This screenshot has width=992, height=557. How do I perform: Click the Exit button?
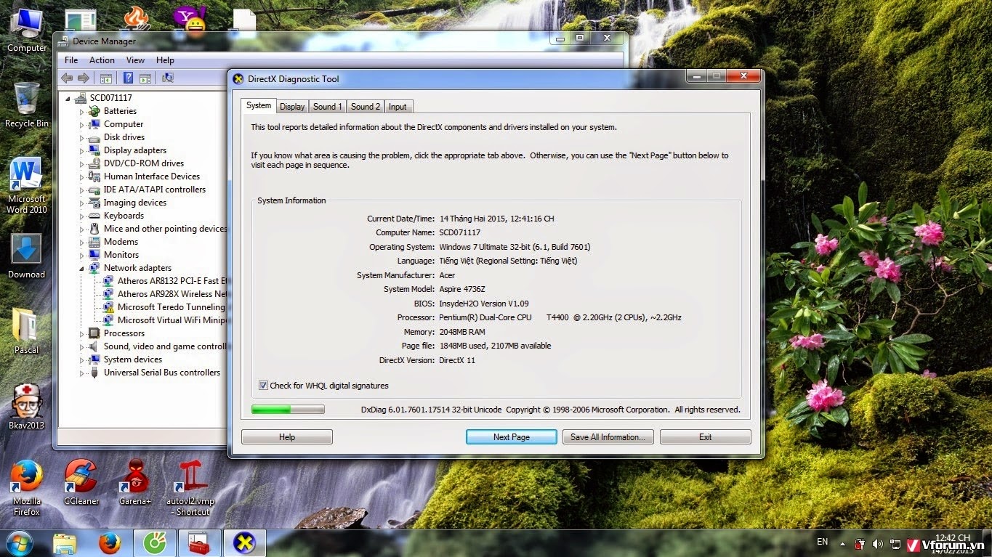pyautogui.click(x=705, y=437)
